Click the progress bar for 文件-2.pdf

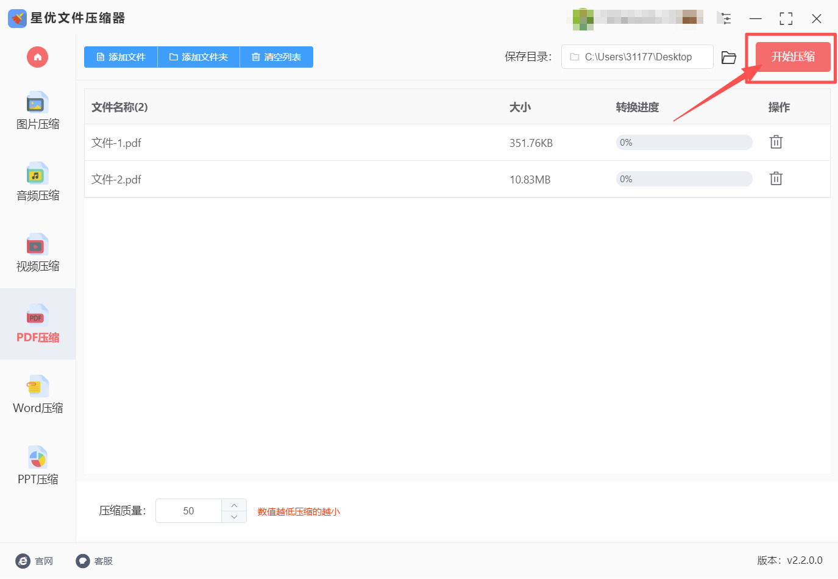click(x=684, y=179)
